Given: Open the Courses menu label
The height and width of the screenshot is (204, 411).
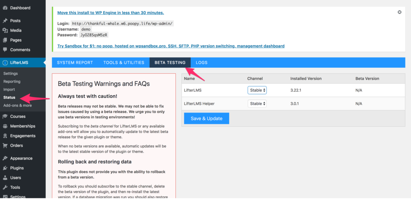Looking at the screenshot, I should tap(18, 116).
